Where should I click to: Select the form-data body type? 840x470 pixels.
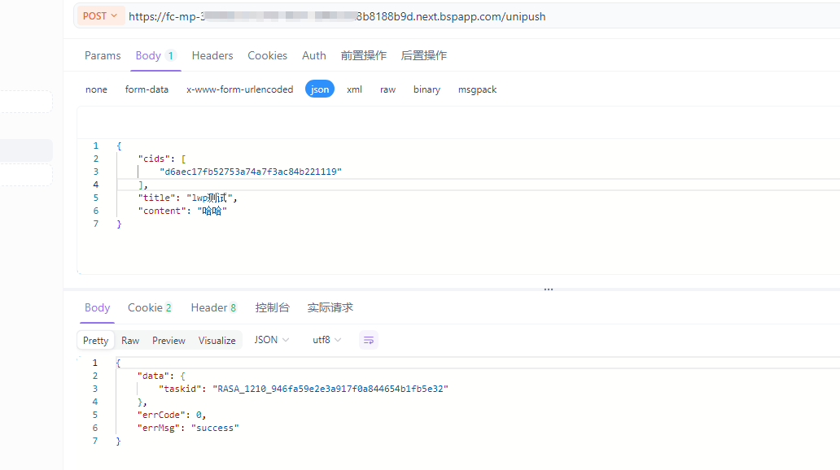[x=147, y=89]
